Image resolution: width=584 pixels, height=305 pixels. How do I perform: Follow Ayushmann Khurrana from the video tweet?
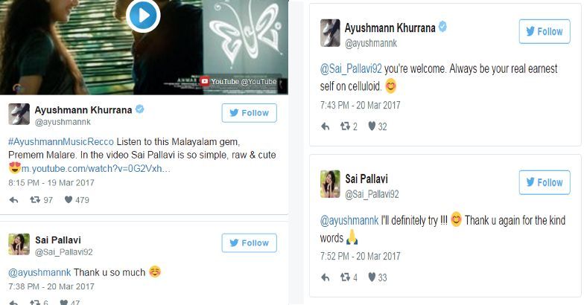click(249, 113)
